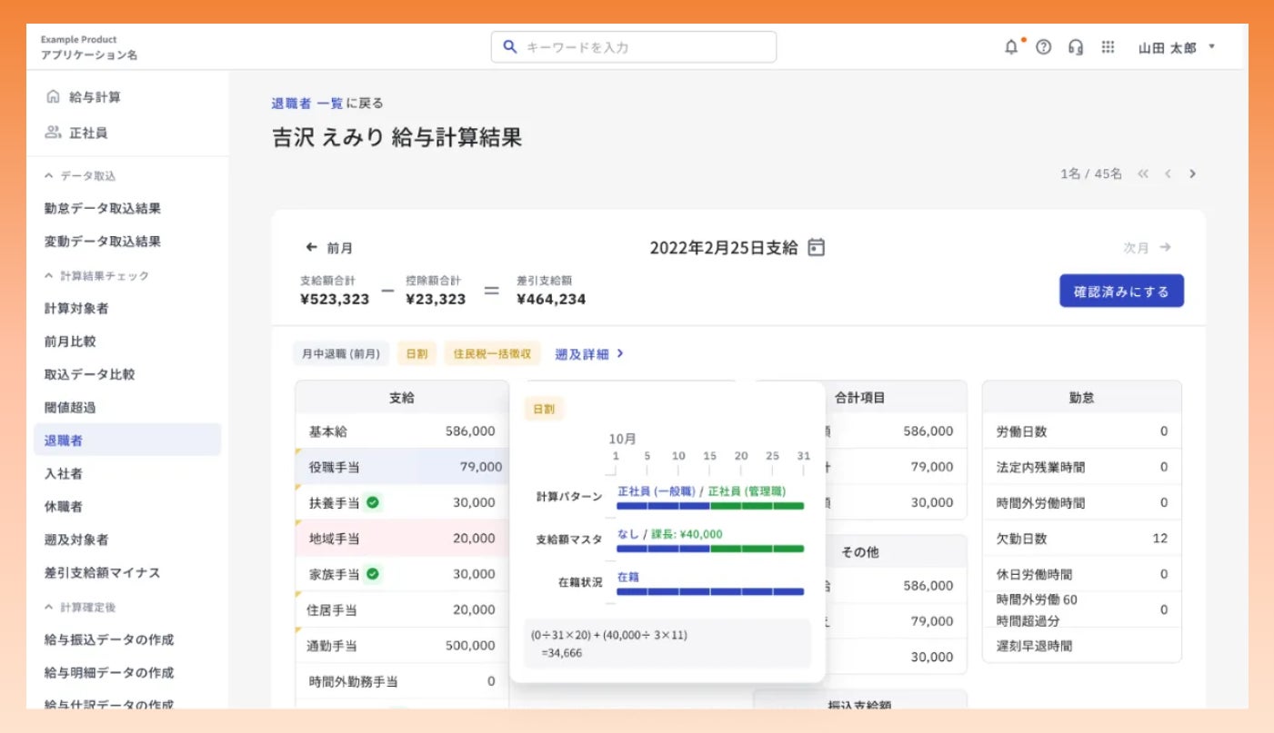Open 給与計算 in the sidebar
1274x733 pixels.
[x=95, y=97]
